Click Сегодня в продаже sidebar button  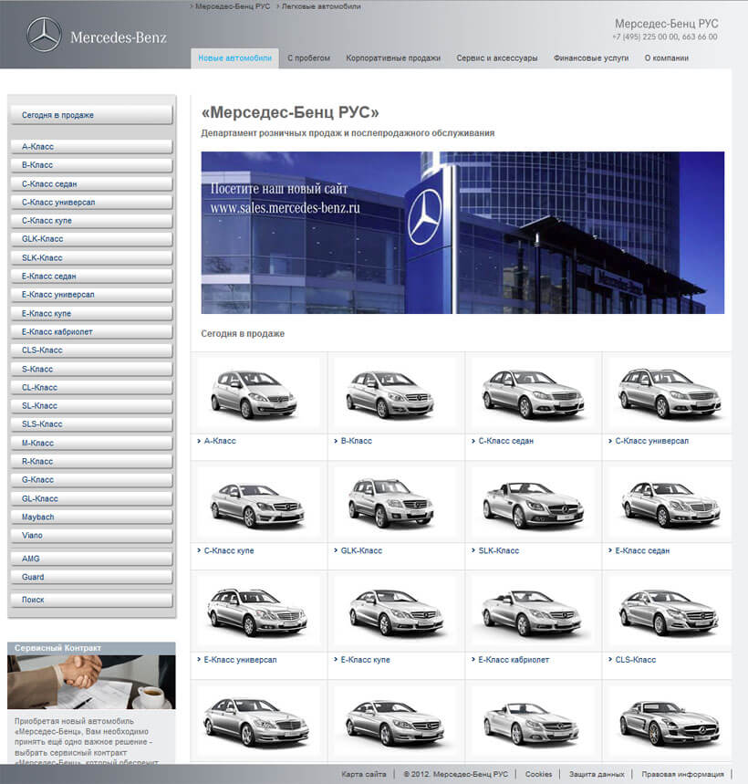pos(91,115)
